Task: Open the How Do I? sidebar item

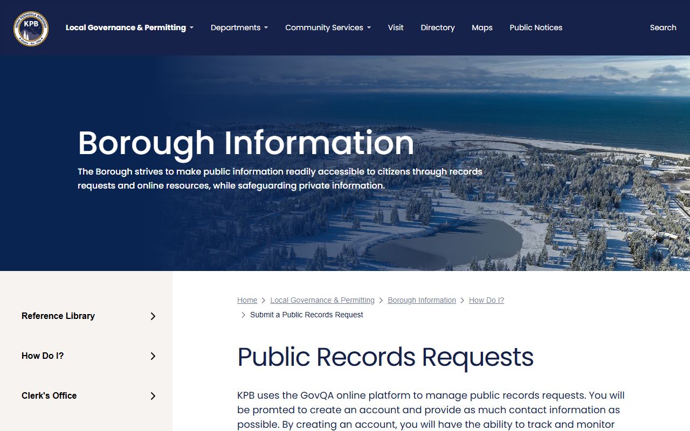Action: [x=43, y=356]
